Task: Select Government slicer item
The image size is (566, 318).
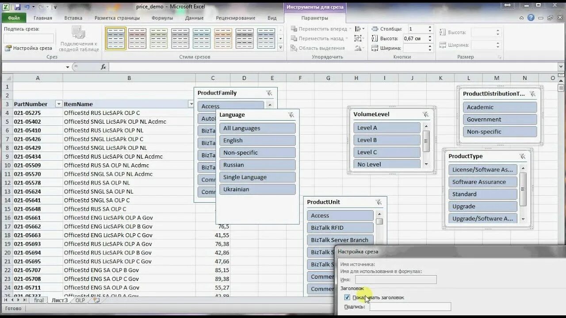Action: point(500,119)
